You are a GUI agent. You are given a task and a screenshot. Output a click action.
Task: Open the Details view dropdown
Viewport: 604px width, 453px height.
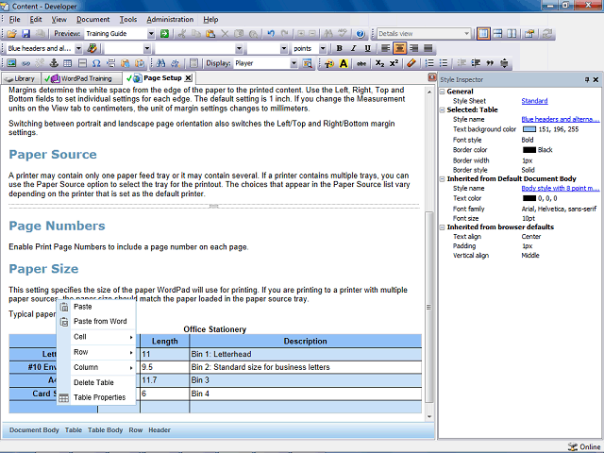[466, 34]
